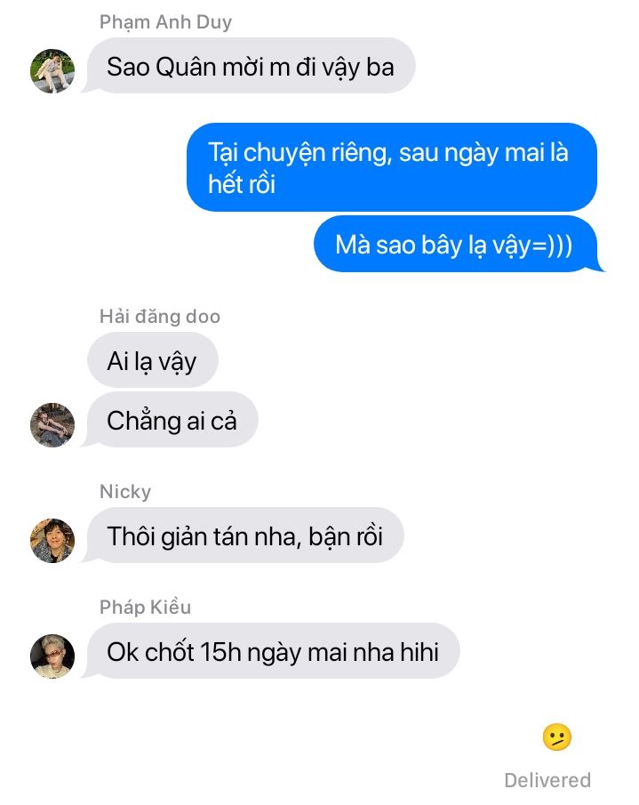
Task: Click the word 'hihi' in last message
Action: click(x=419, y=651)
